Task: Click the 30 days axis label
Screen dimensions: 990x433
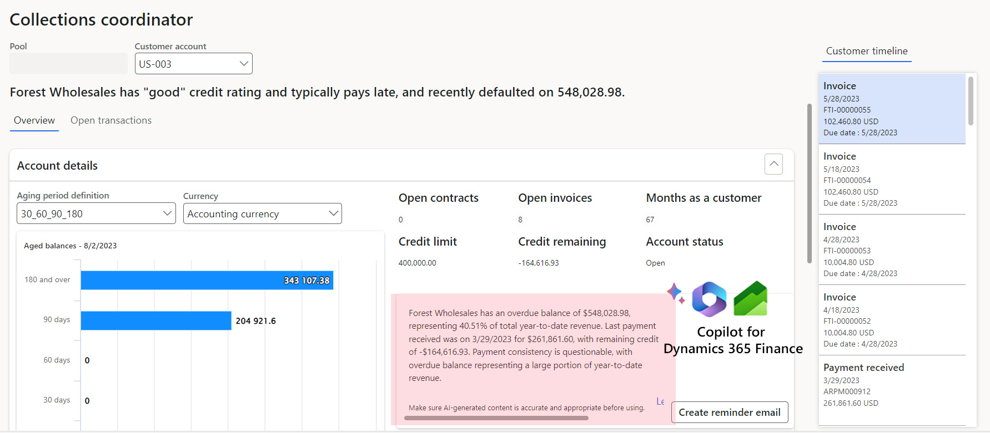Action: coord(57,400)
